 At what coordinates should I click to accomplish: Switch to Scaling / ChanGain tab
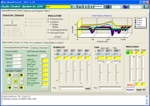tap(39, 48)
